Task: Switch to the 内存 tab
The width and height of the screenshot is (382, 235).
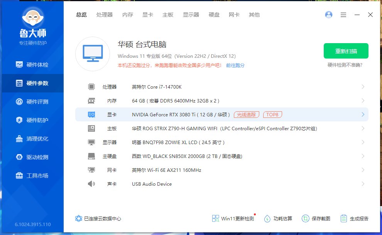Action: [x=127, y=15]
